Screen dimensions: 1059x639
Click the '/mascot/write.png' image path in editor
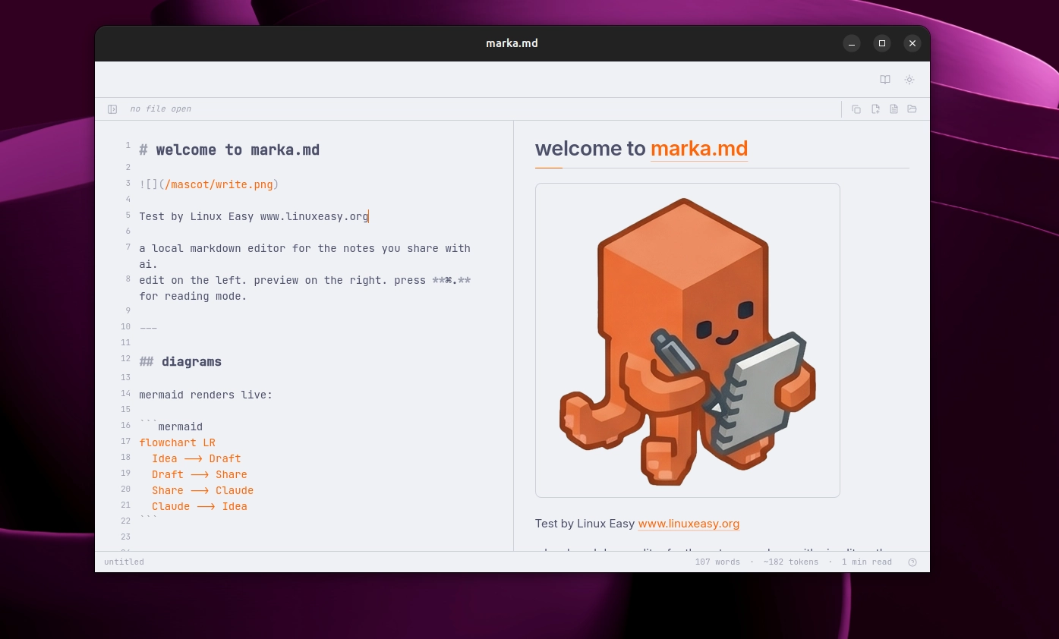pyautogui.click(x=219, y=184)
